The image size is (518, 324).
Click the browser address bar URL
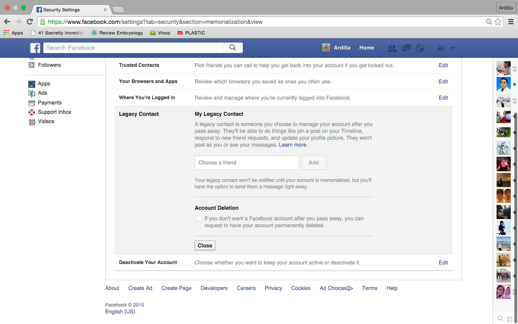click(155, 22)
